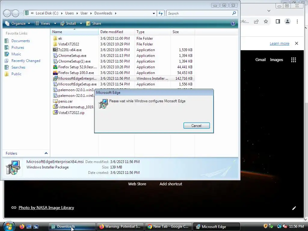Click the Back navigation arrow in Explorer
Image resolution: width=308 pixels, height=231 pixels.
pyautogui.click(x=7, y=13)
